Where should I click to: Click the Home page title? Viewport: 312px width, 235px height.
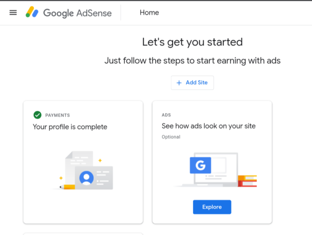point(149,12)
